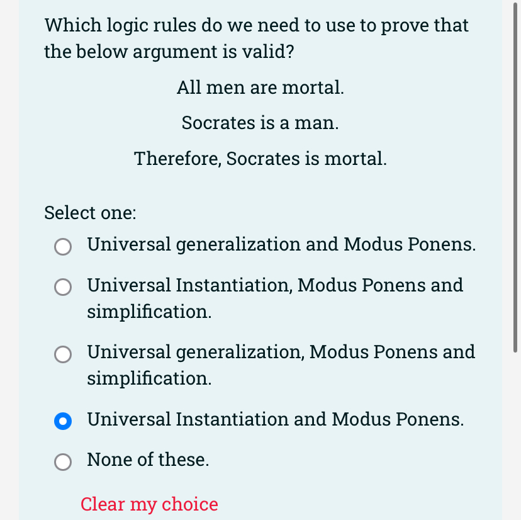The image size is (521, 520).
Task: Click the label text "None of these."
Action: (x=148, y=460)
